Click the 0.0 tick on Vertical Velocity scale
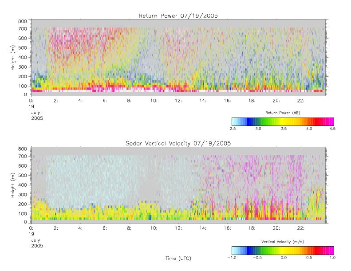Screen dimensions: 351x271 [x=284, y=258]
